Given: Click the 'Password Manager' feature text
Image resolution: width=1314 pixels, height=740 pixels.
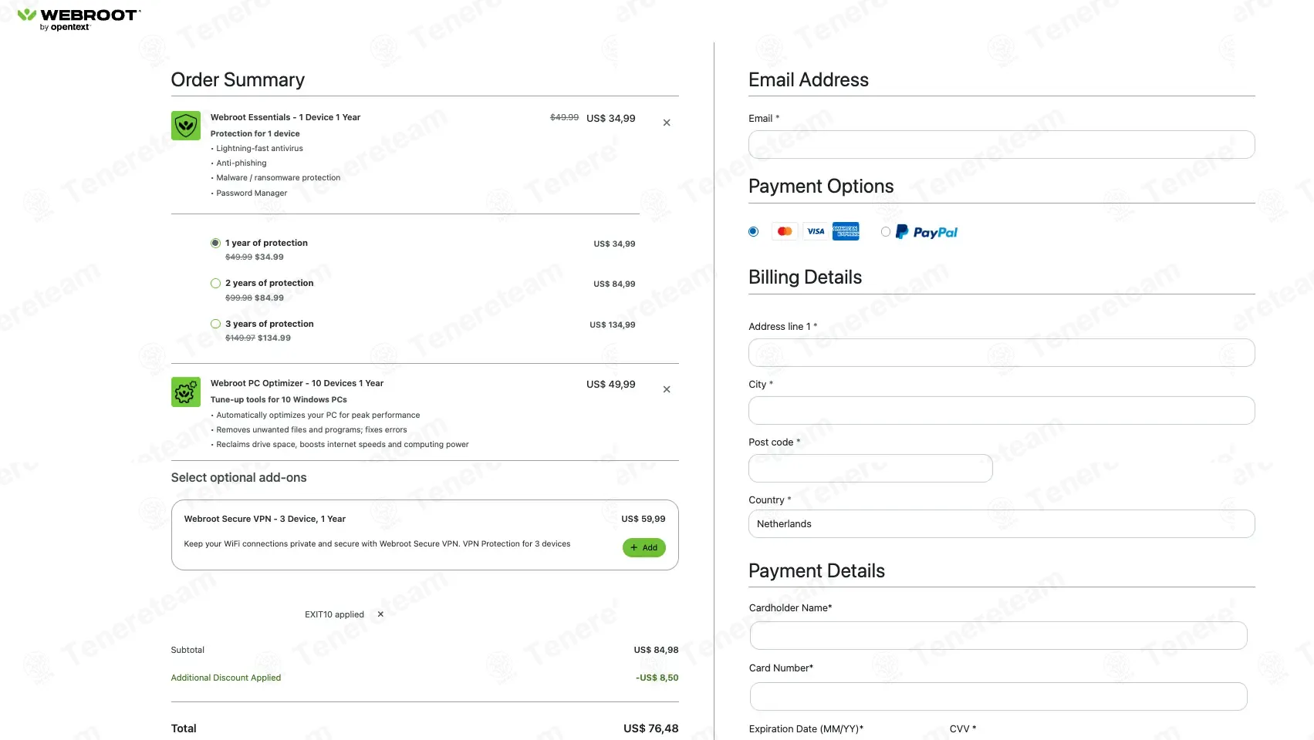Looking at the screenshot, I should 252,193.
